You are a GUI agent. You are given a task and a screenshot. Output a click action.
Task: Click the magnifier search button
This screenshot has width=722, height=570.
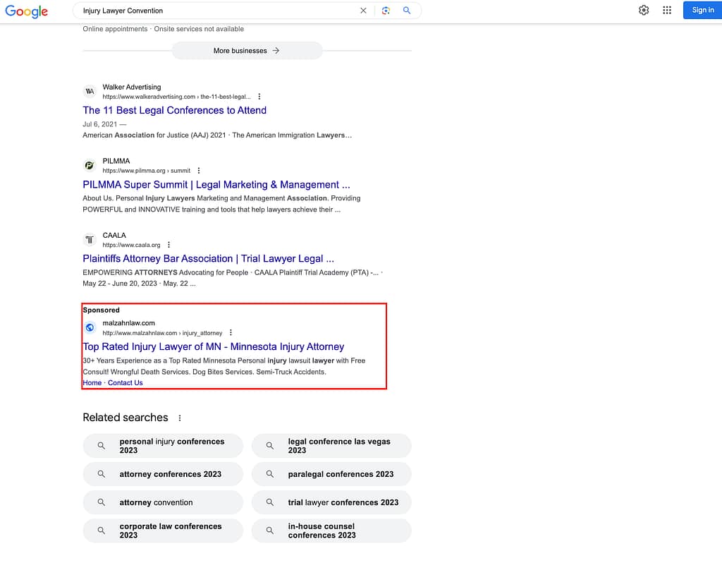click(x=407, y=10)
